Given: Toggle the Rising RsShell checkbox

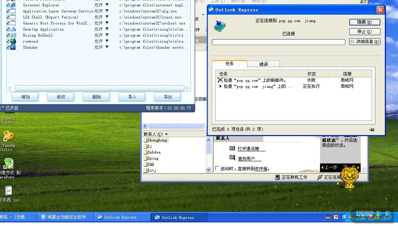Looking at the screenshot, I should pyautogui.click(x=8, y=35).
